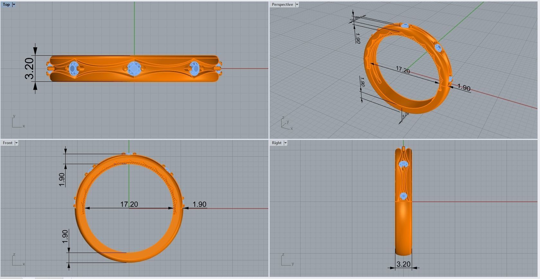Click the Right viewport title label
The height and width of the screenshot is (279, 540).
[276, 143]
